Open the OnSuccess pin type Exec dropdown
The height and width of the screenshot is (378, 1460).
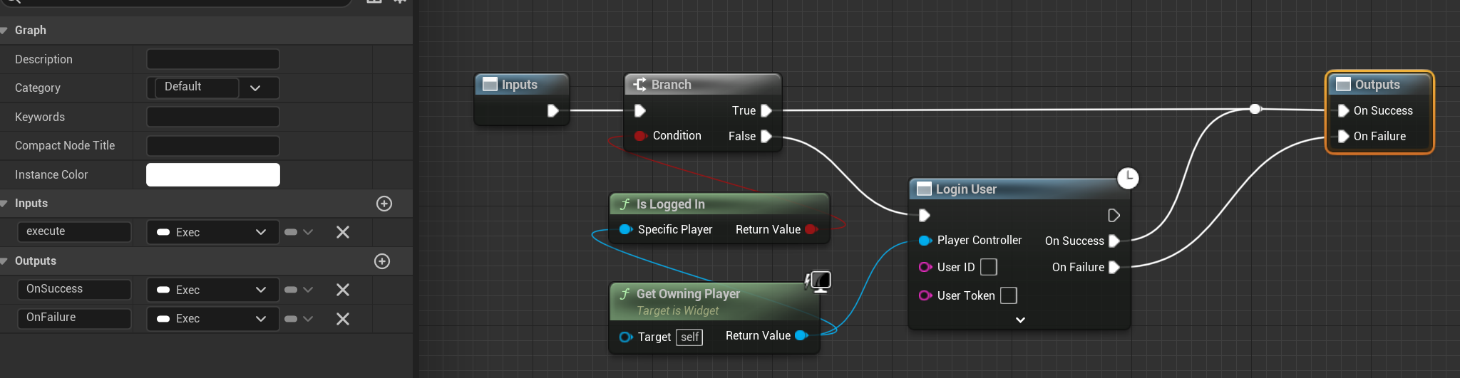coord(212,290)
